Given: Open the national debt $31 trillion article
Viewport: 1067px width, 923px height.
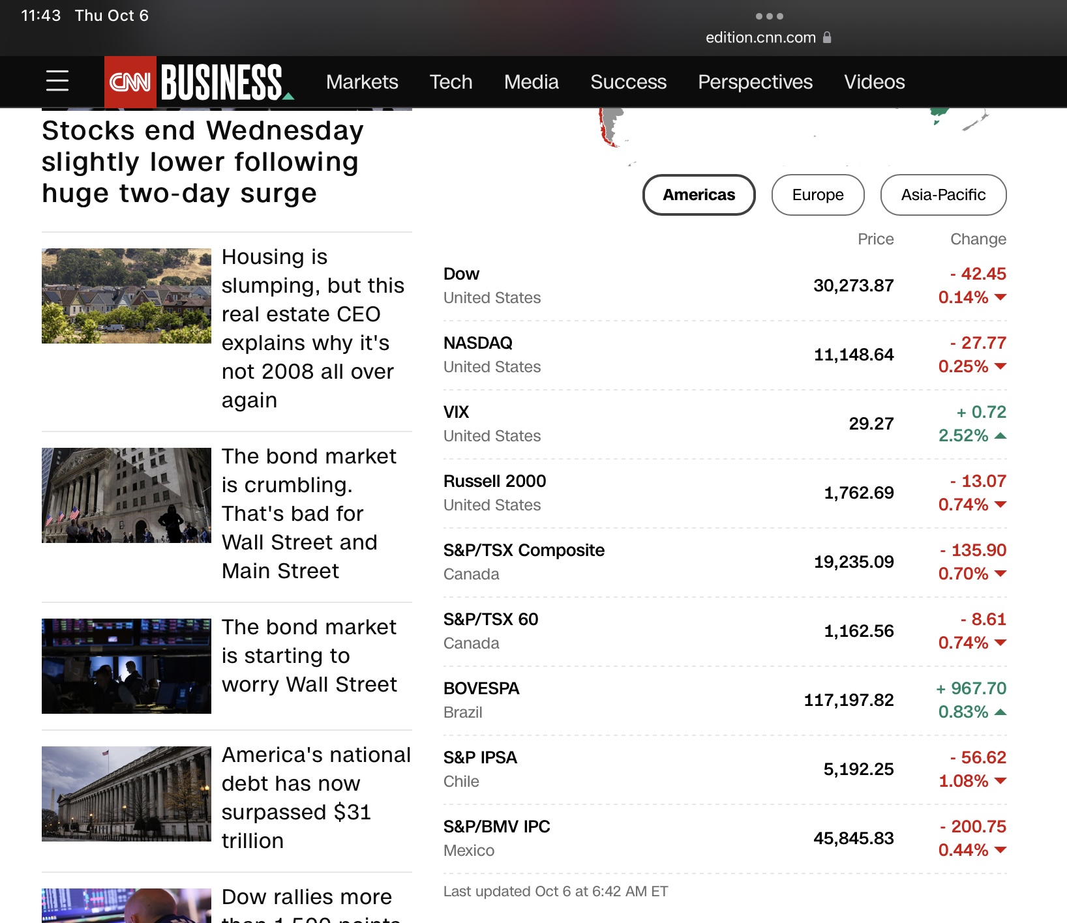Looking at the screenshot, I should tap(316, 797).
